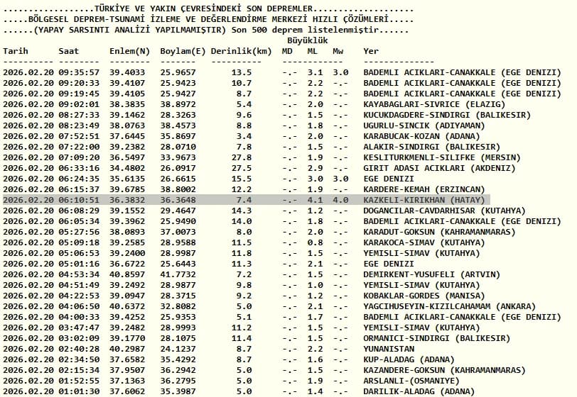
Task: Click the Derinlik(km) column header
Action: pyautogui.click(x=241, y=52)
